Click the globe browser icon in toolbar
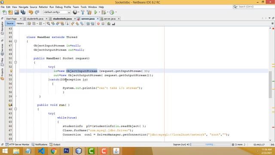The width and height of the screenshot is (275, 155). pos(75,12)
